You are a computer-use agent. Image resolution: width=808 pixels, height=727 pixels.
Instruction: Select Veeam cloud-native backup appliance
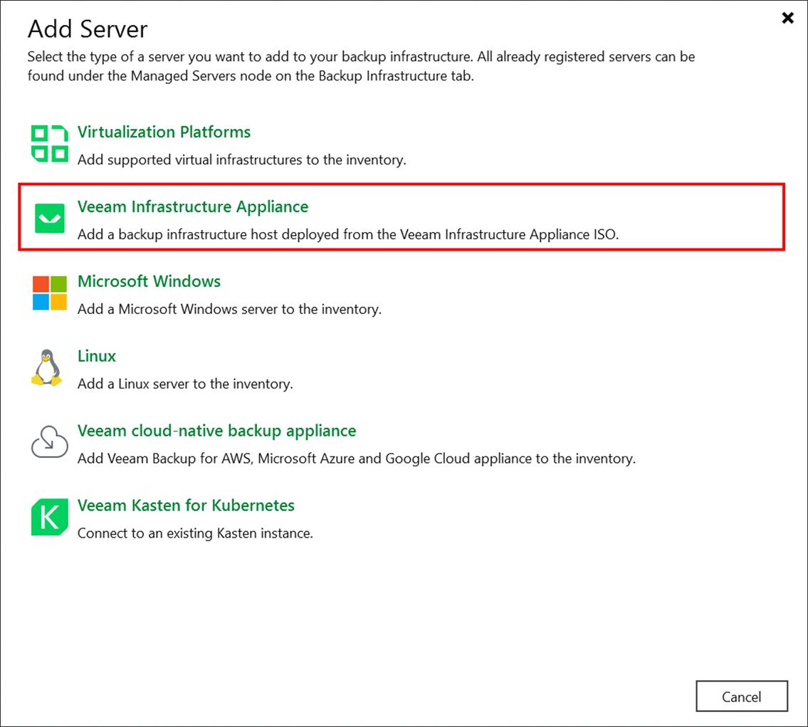217,431
